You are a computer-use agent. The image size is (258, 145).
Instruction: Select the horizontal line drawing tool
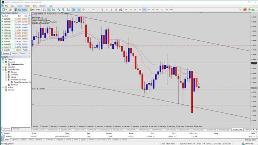pos(93,10)
